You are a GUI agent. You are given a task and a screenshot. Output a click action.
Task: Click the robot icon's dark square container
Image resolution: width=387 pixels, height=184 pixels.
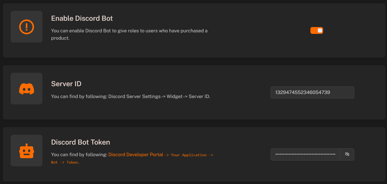tap(26, 150)
